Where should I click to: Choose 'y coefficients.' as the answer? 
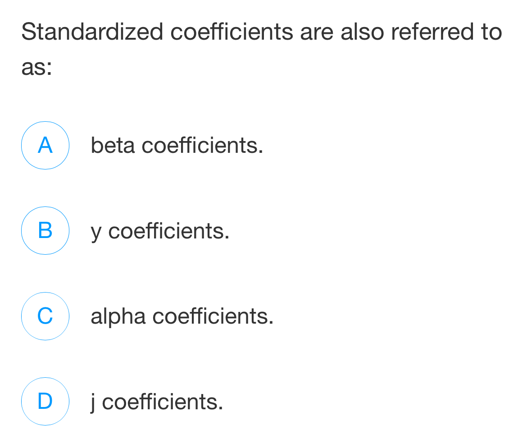pos(160,231)
